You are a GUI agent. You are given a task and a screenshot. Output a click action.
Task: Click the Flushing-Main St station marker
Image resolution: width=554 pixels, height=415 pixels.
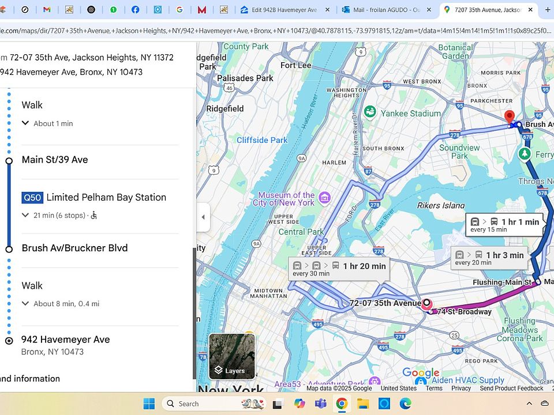538,282
